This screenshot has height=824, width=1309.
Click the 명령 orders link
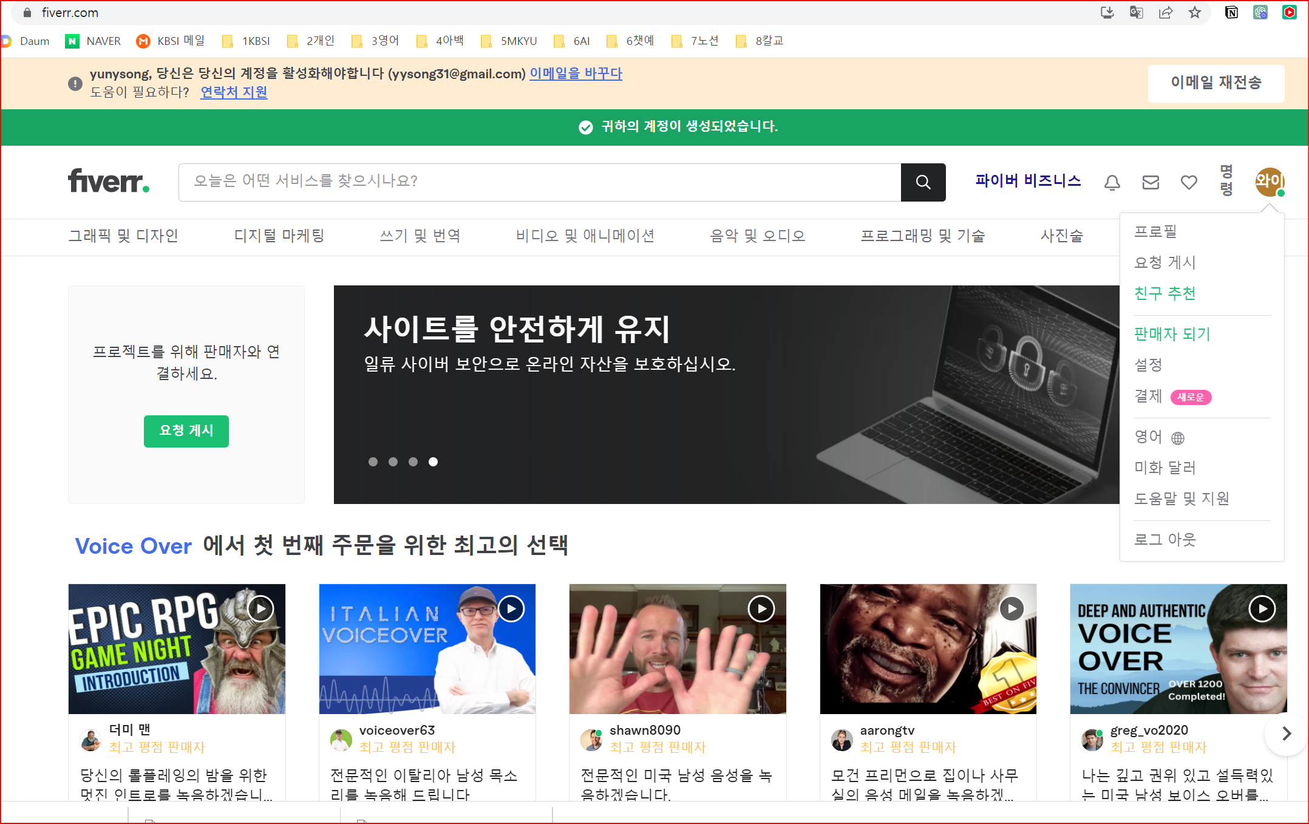(1226, 180)
